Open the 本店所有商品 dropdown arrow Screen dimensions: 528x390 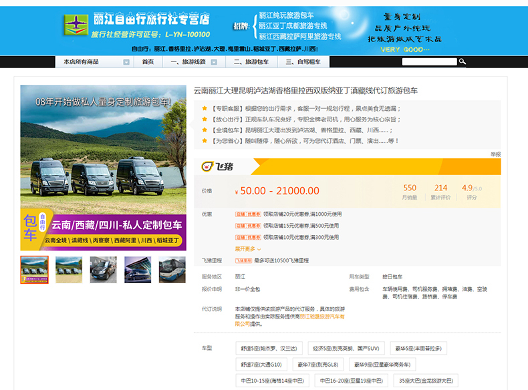point(126,62)
